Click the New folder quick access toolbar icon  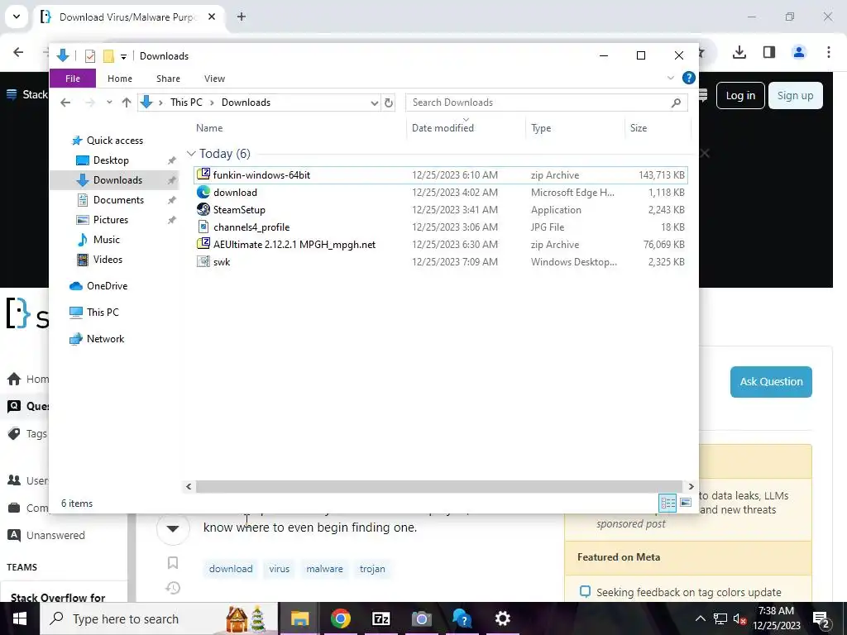(x=108, y=56)
